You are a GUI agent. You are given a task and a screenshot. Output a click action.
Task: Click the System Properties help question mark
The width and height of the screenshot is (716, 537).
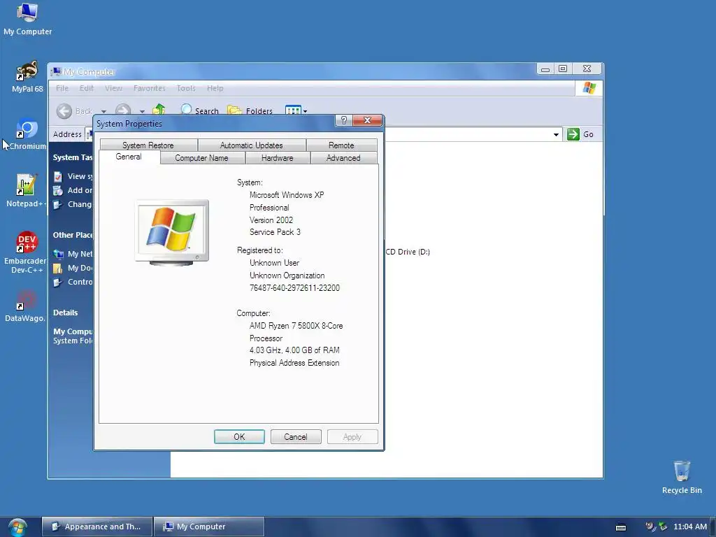[x=344, y=120]
